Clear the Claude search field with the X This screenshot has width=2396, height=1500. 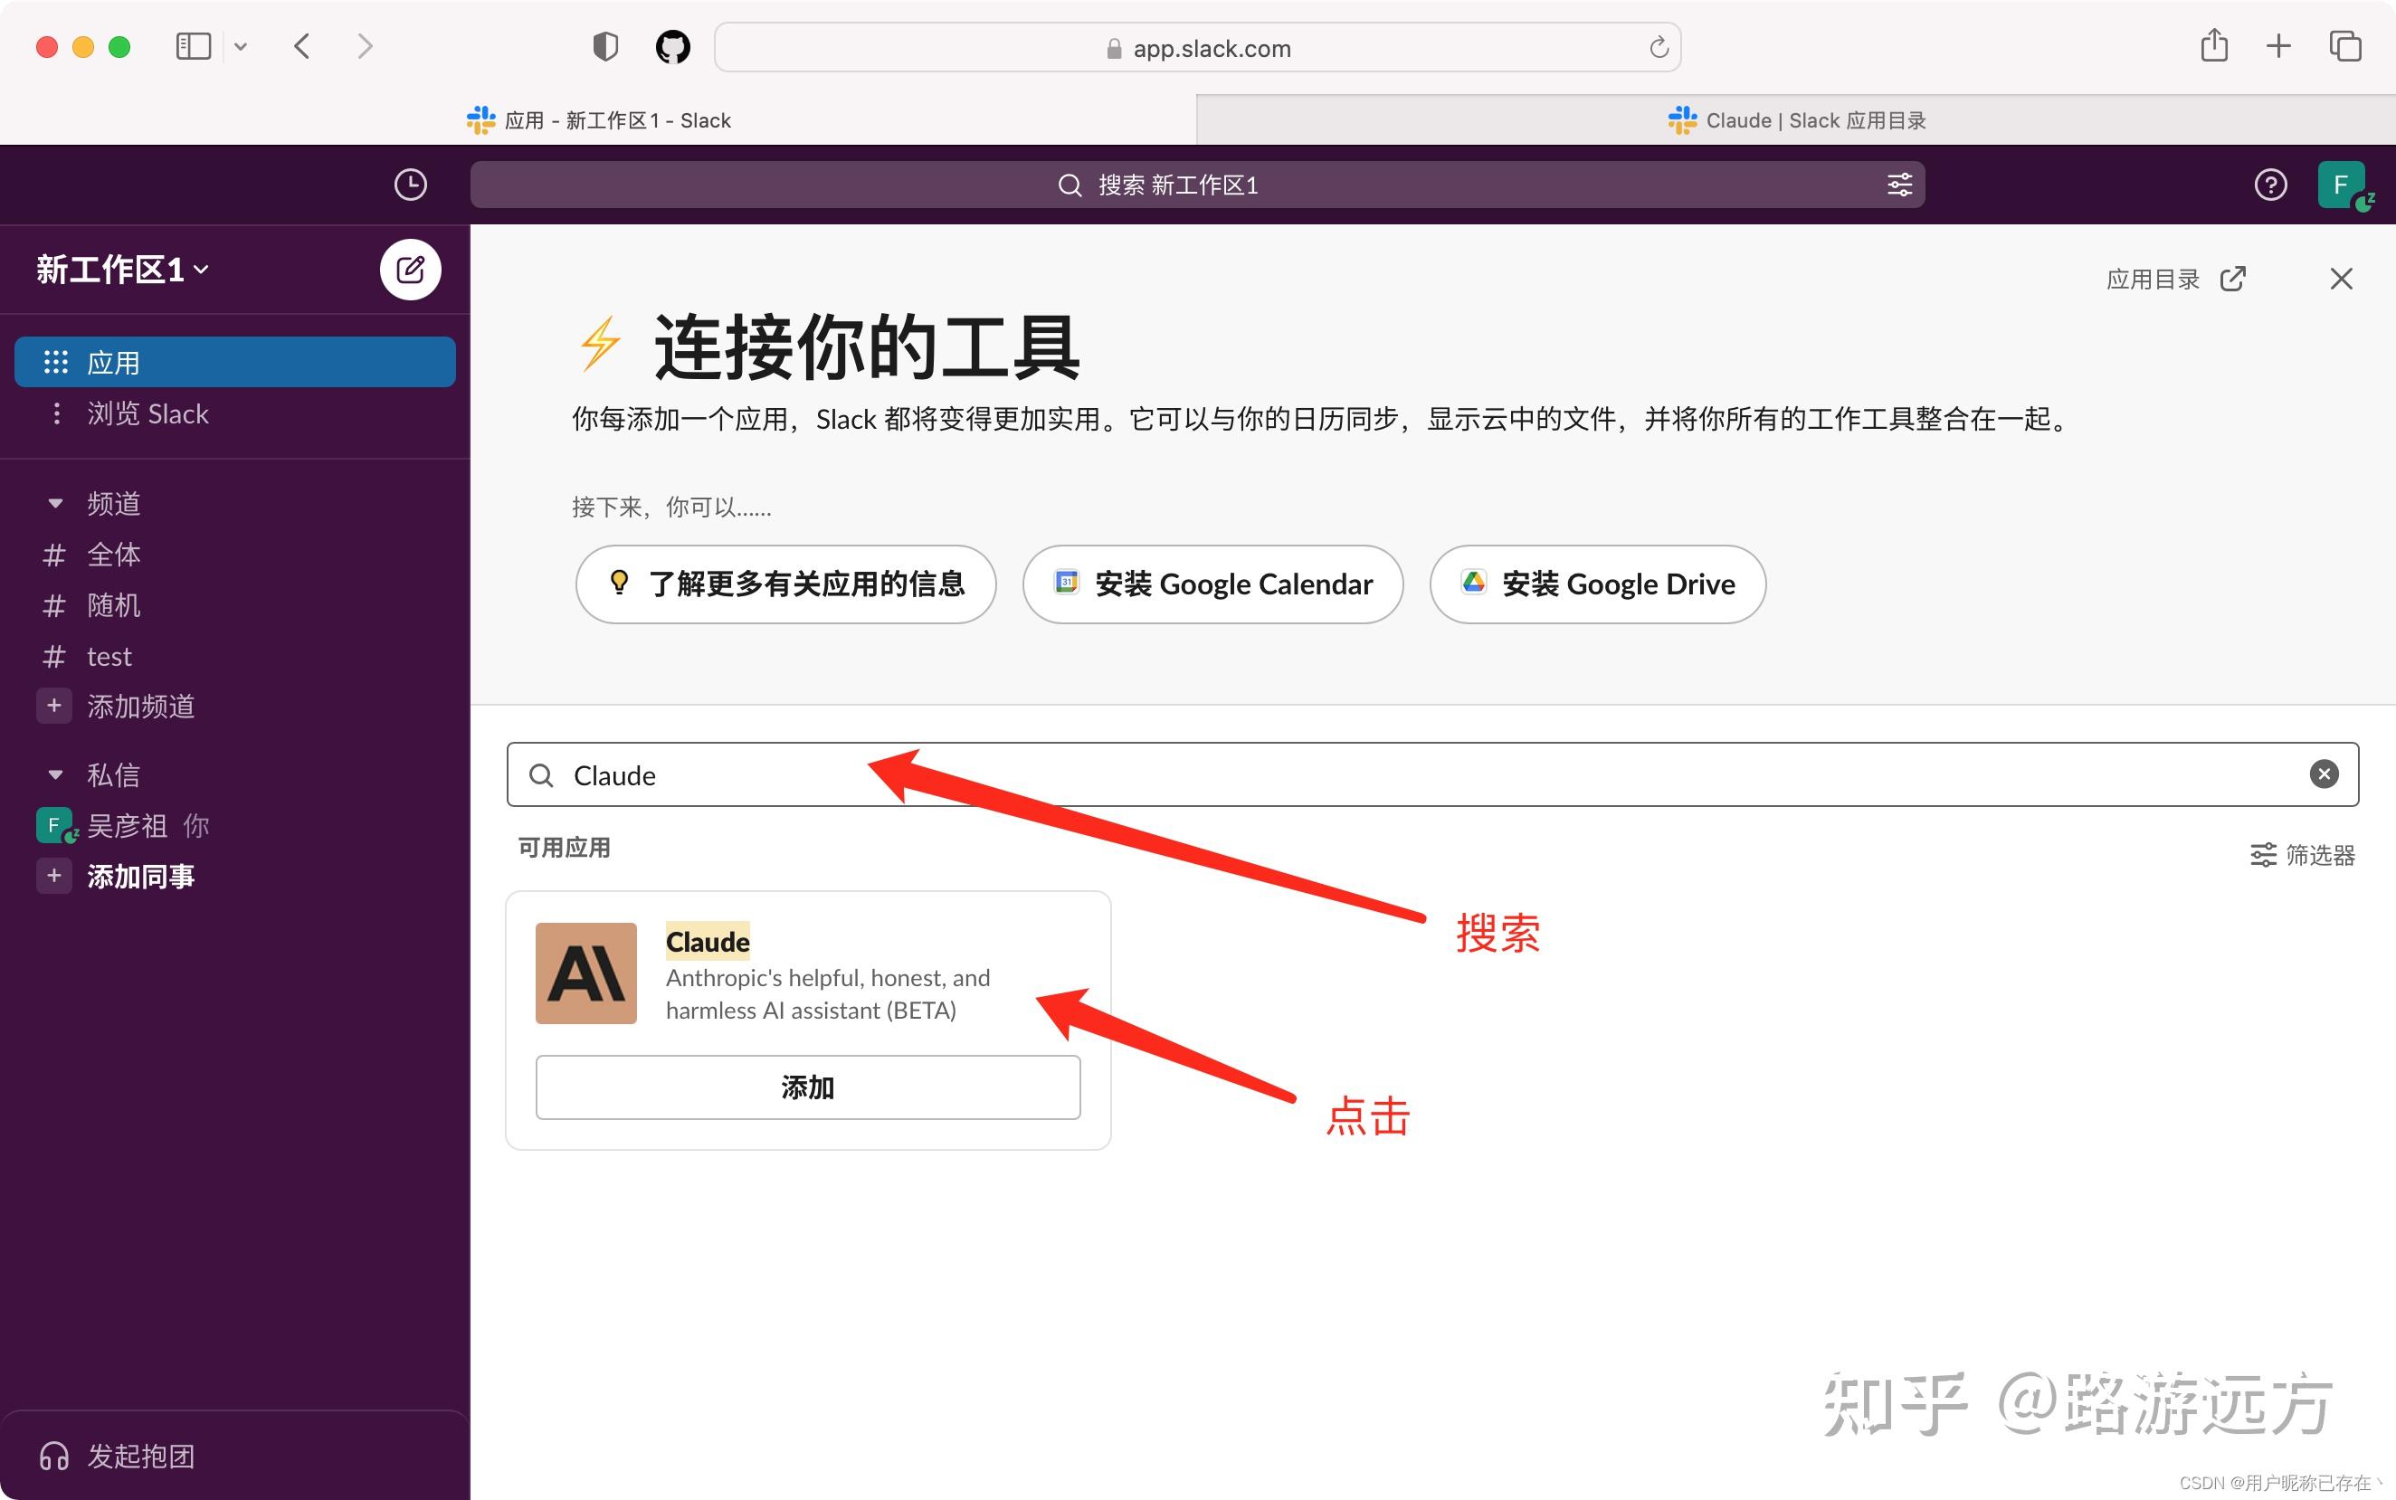(x=2324, y=774)
